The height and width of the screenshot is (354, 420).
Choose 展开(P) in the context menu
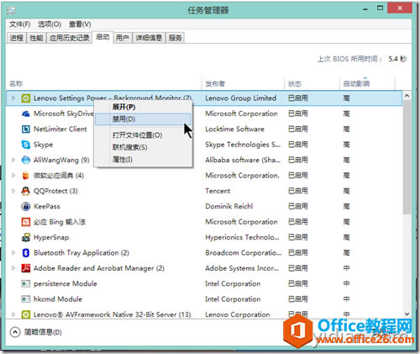[144, 107]
